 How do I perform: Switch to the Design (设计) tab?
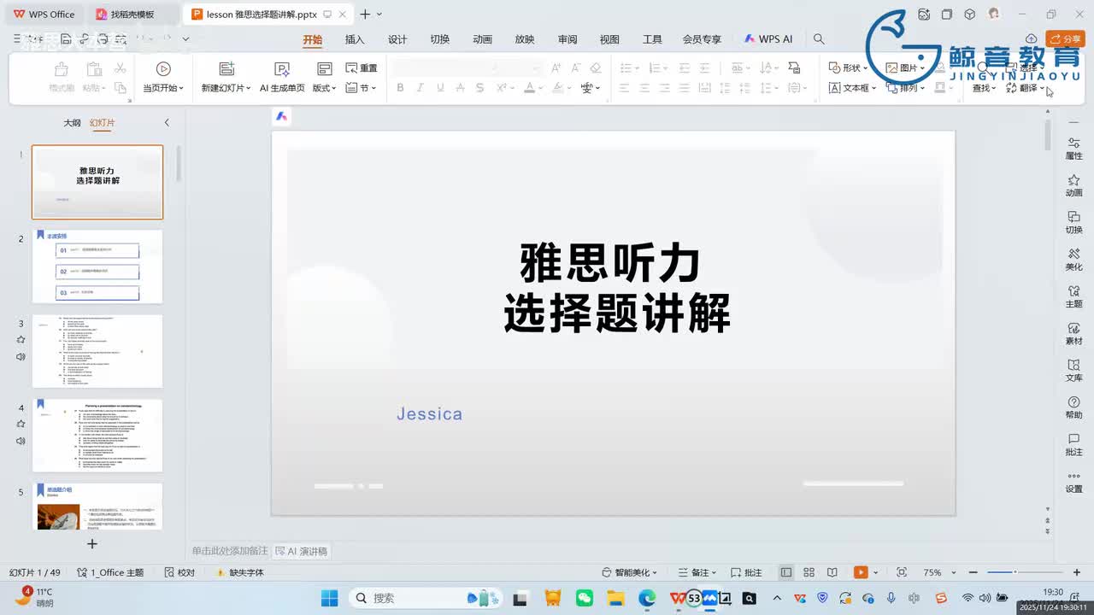(397, 39)
